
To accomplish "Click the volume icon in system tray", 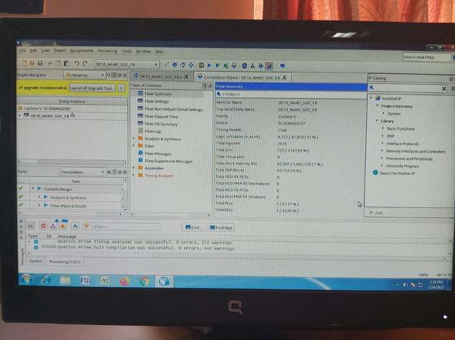I will 405,285.
